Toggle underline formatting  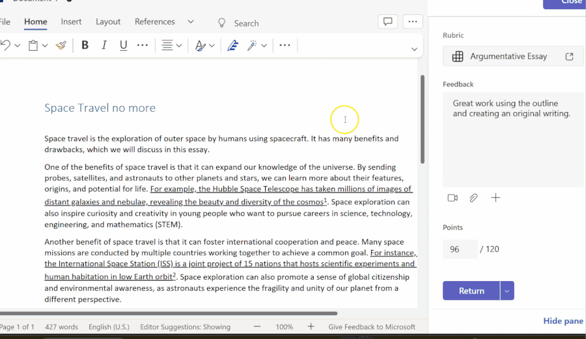click(x=123, y=45)
